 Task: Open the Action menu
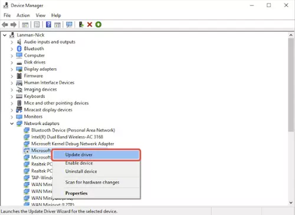click(23, 15)
